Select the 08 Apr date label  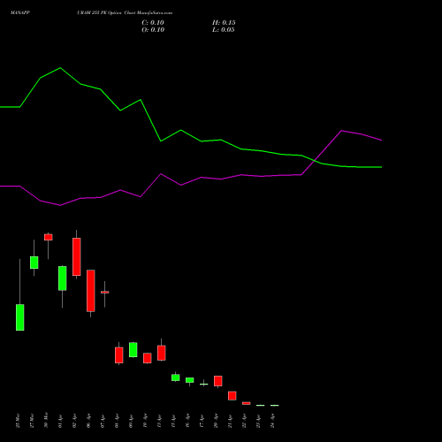(118, 421)
